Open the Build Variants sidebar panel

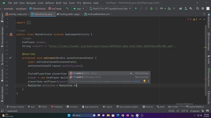pos(2,94)
